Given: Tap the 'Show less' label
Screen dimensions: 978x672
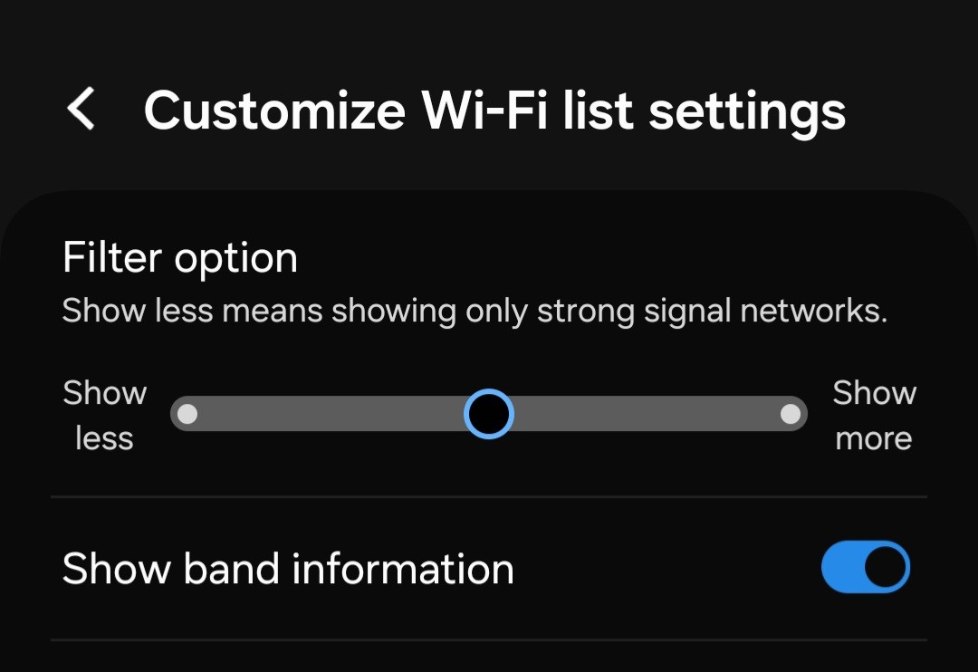Looking at the screenshot, I should (x=104, y=416).
